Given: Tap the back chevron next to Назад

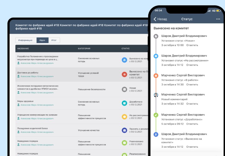Looking at the screenshot, I should (x=155, y=19).
